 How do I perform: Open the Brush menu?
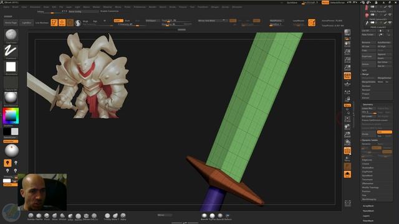[15, 7]
